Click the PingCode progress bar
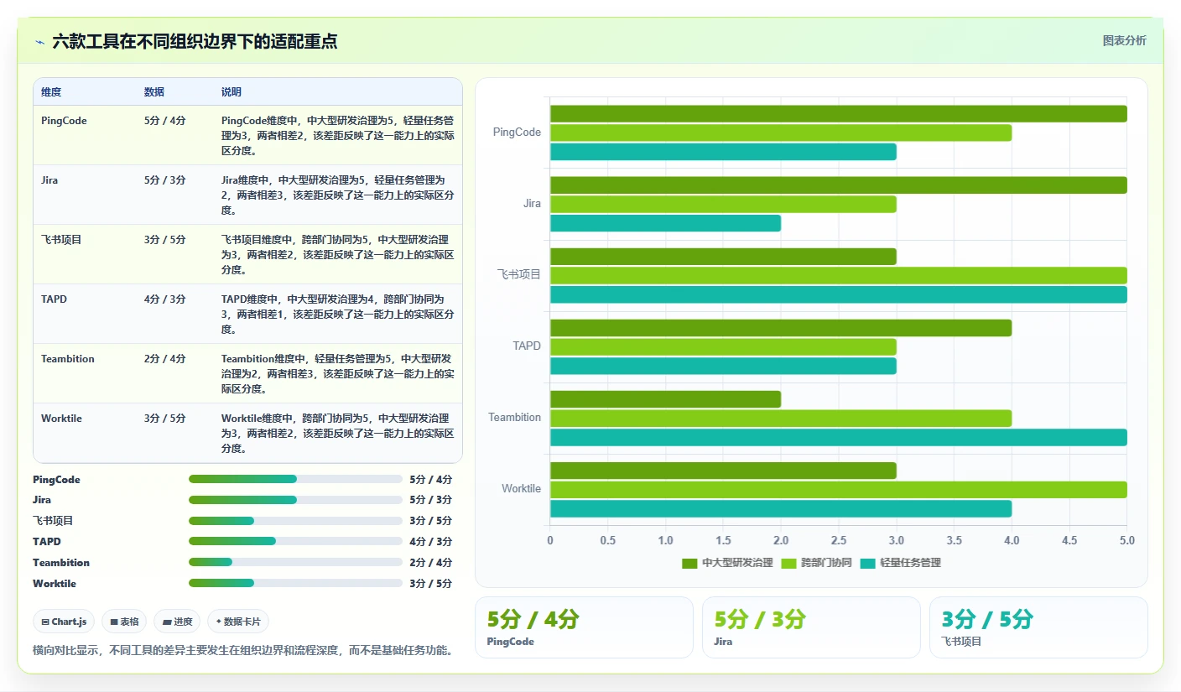The height and width of the screenshot is (692, 1181). (x=295, y=479)
